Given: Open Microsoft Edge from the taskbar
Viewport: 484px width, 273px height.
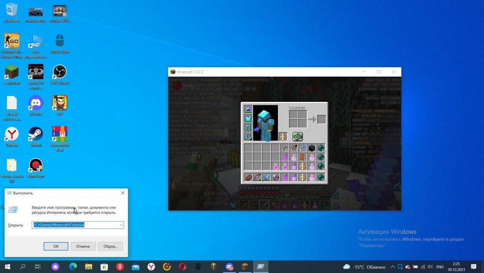Looking at the screenshot, I should pyautogui.click(x=73, y=267).
